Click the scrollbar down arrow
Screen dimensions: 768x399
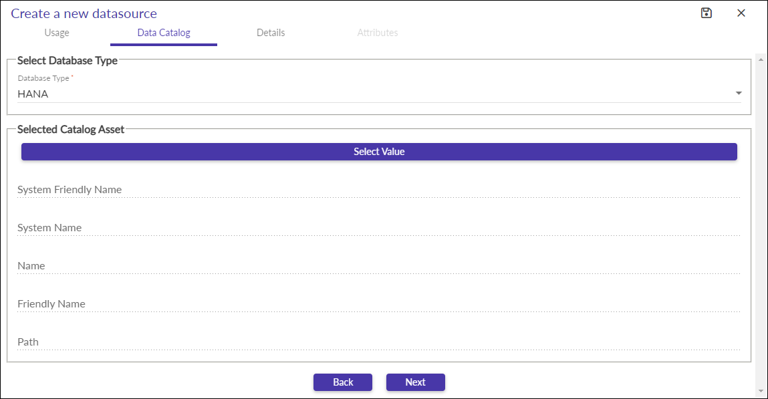click(x=761, y=391)
